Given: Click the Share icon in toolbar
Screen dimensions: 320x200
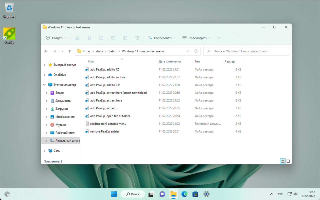Looking at the screenshot, I should [x=125, y=38].
